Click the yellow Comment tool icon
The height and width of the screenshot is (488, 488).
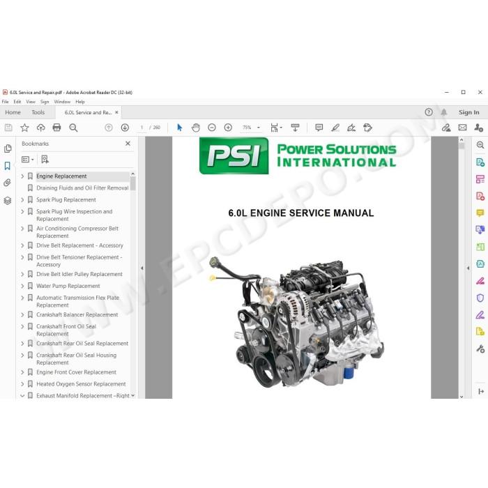[x=480, y=213]
